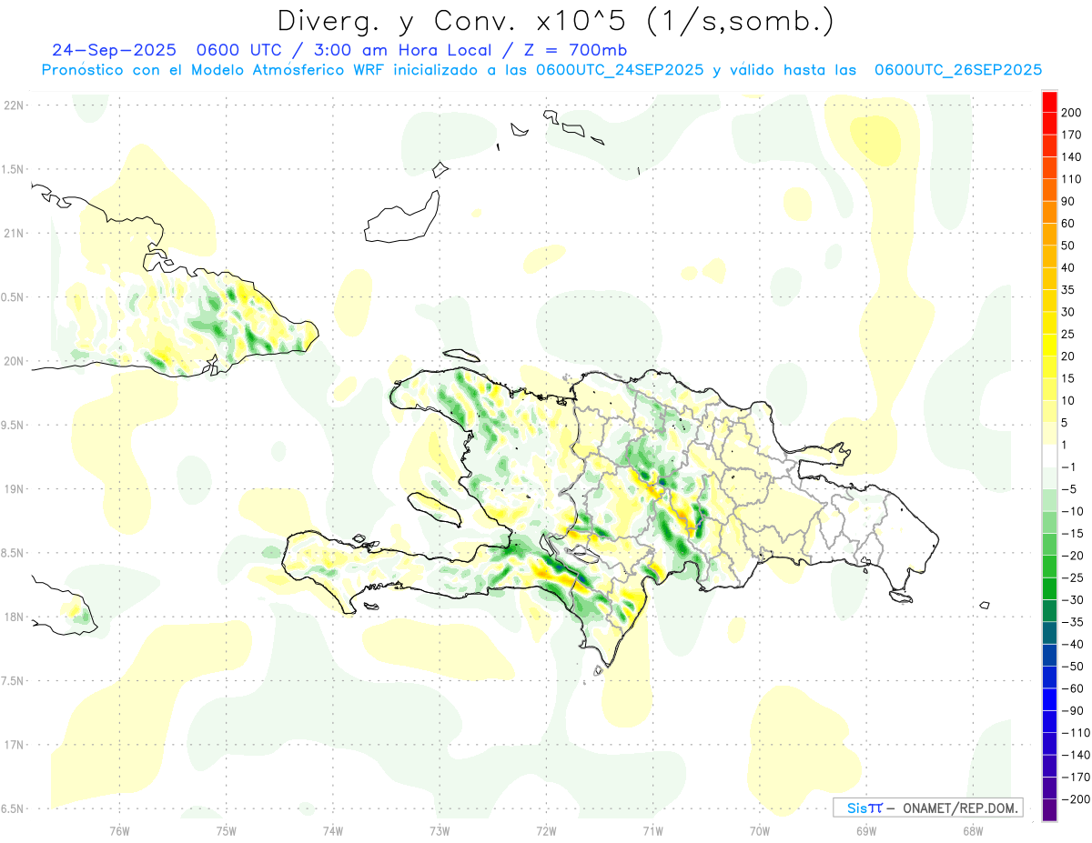Click the '22N' latitude label
The height and width of the screenshot is (843, 1092).
click(13, 105)
